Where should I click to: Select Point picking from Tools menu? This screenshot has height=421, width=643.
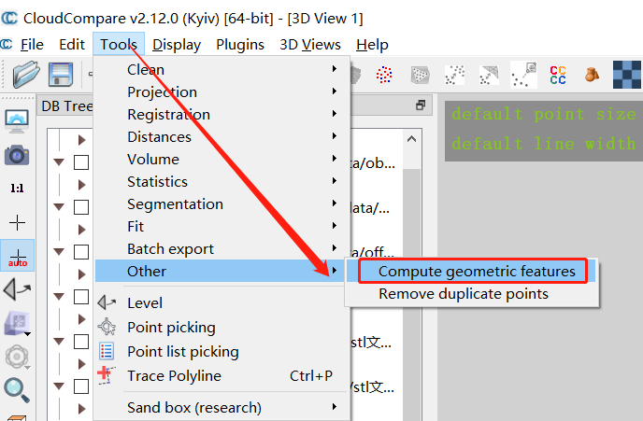(x=171, y=327)
